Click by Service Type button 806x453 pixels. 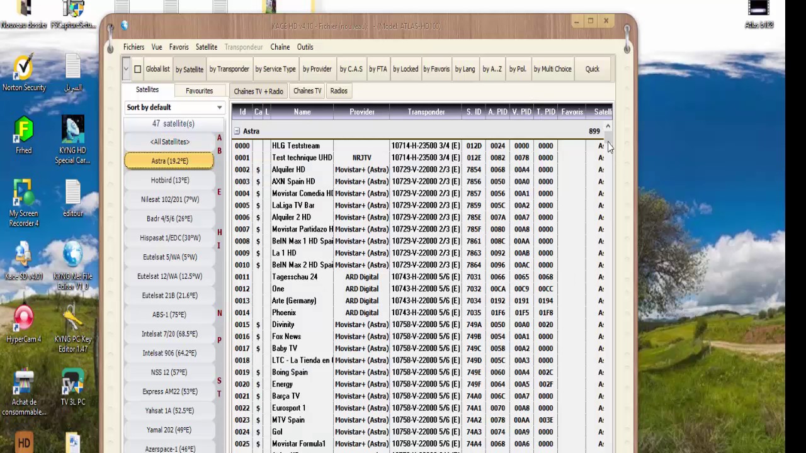point(275,69)
